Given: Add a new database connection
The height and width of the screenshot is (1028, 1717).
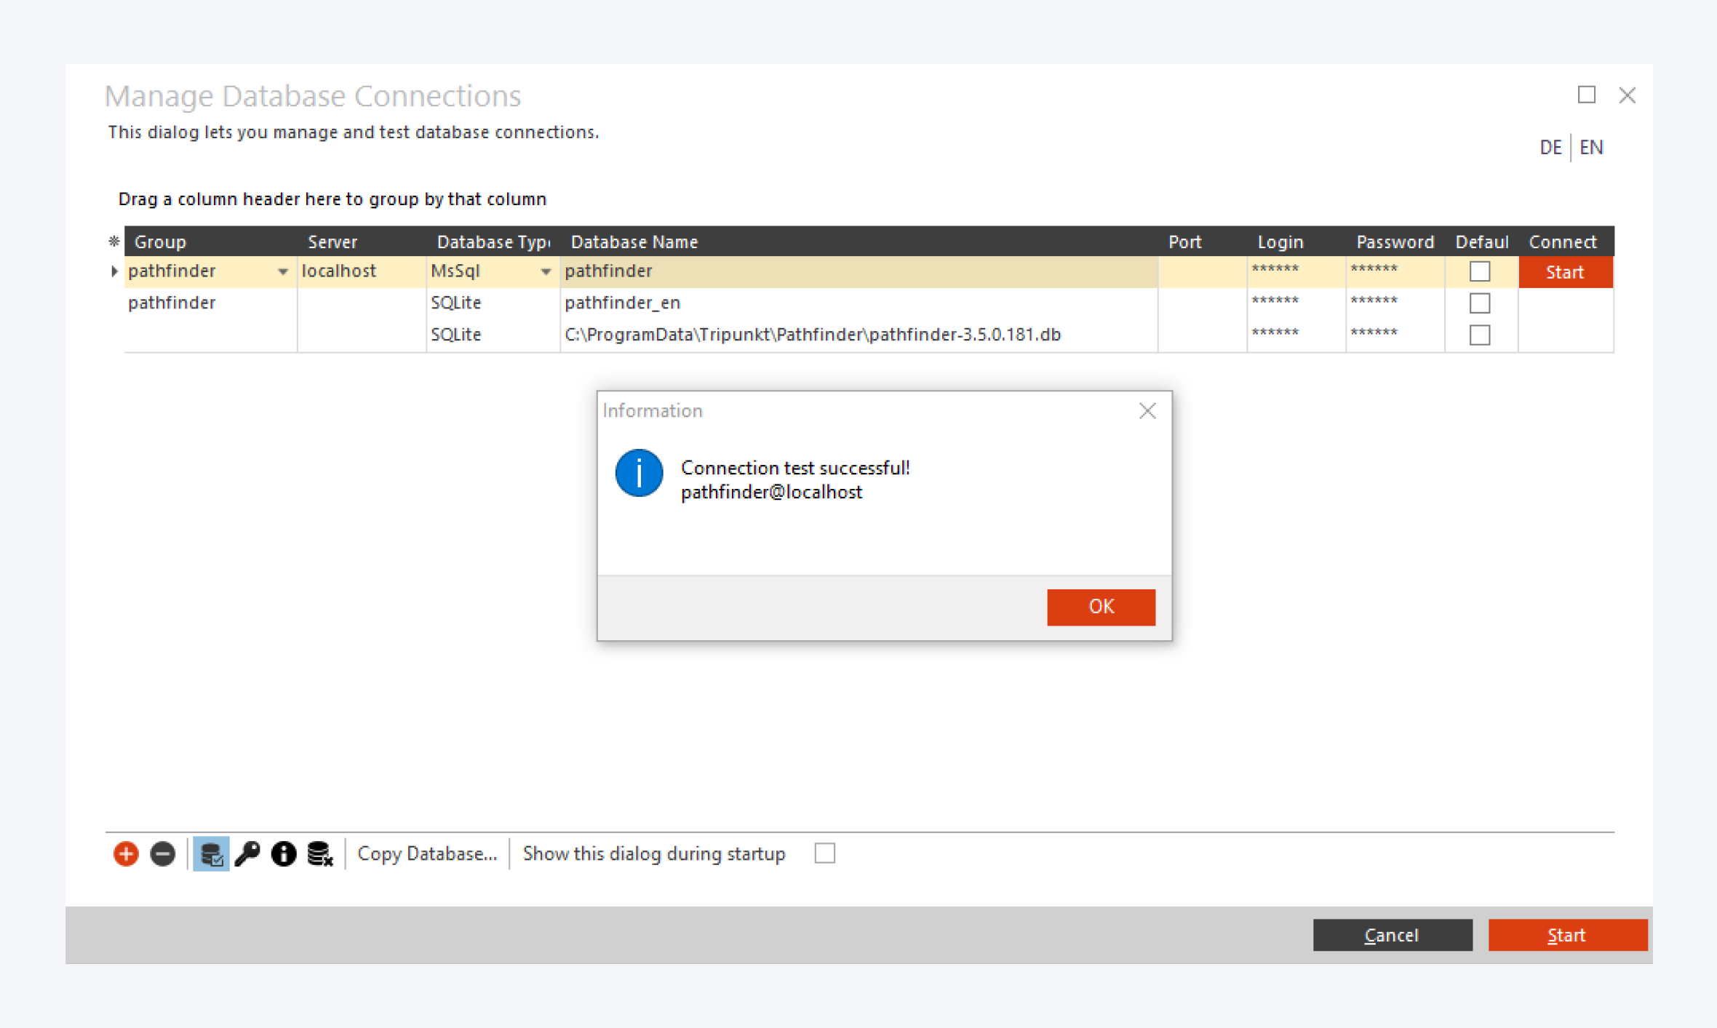Looking at the screenshot, I should coord(125,853).
